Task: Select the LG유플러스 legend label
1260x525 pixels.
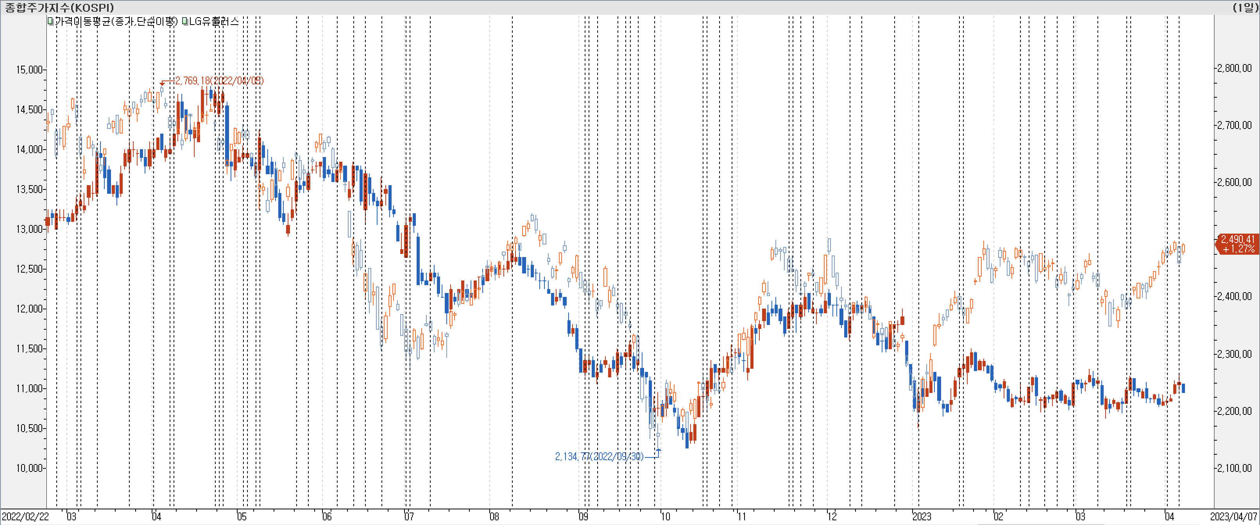Action: tap(214, 21)
